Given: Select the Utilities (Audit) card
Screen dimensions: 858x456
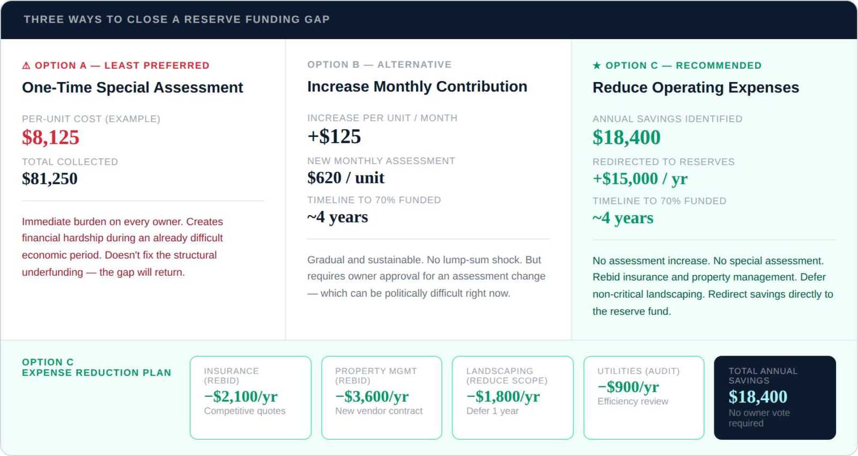Looking at the screenshot, I should tap(643, 398).
